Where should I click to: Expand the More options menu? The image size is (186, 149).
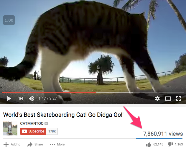click(57, 144)
